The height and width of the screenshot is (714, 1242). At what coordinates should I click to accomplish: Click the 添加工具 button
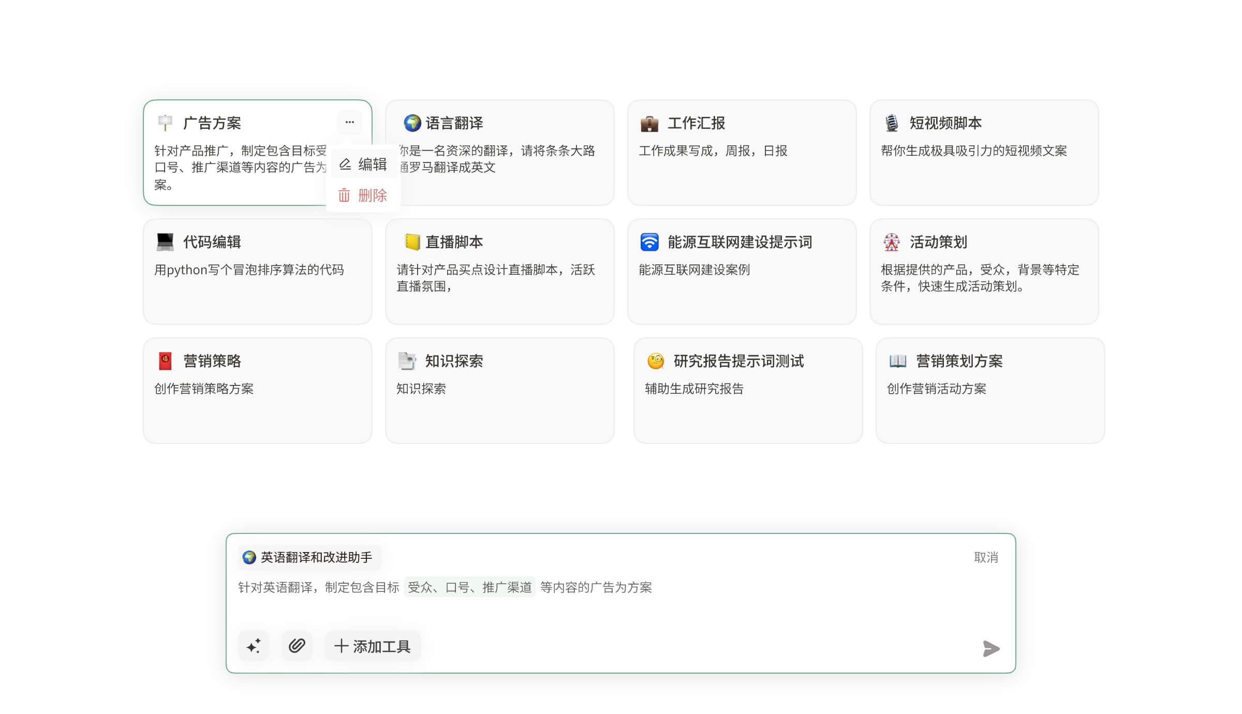373,646
